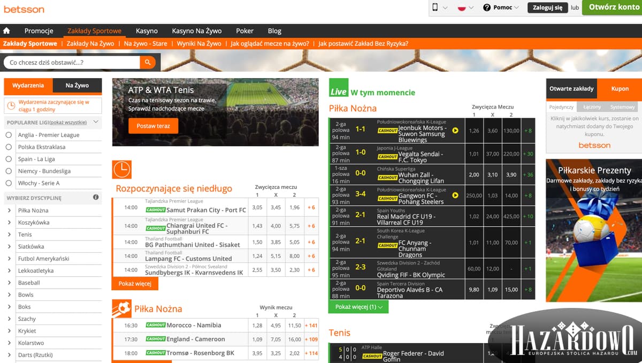Viewport: 642px width, 363px height.
Task: Expand the Baseball discipline
Action: [10, 283]
